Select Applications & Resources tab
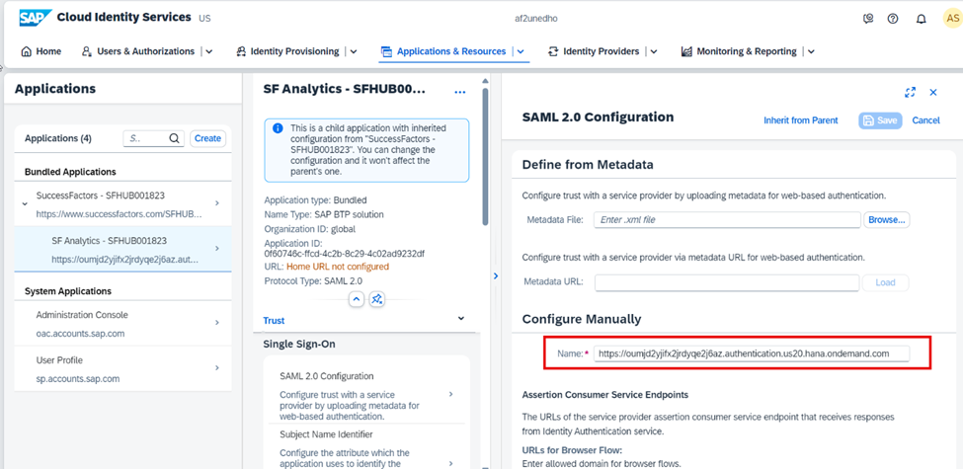Image resolution: width=963 pixels, height=469 pixels. tap(443, 51)
